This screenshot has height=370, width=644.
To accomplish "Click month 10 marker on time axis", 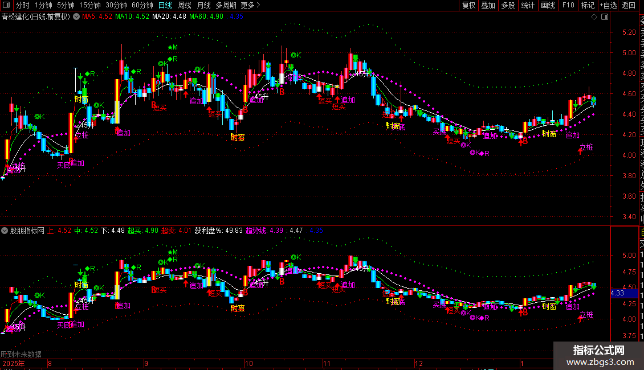I will tap(249, 363).
